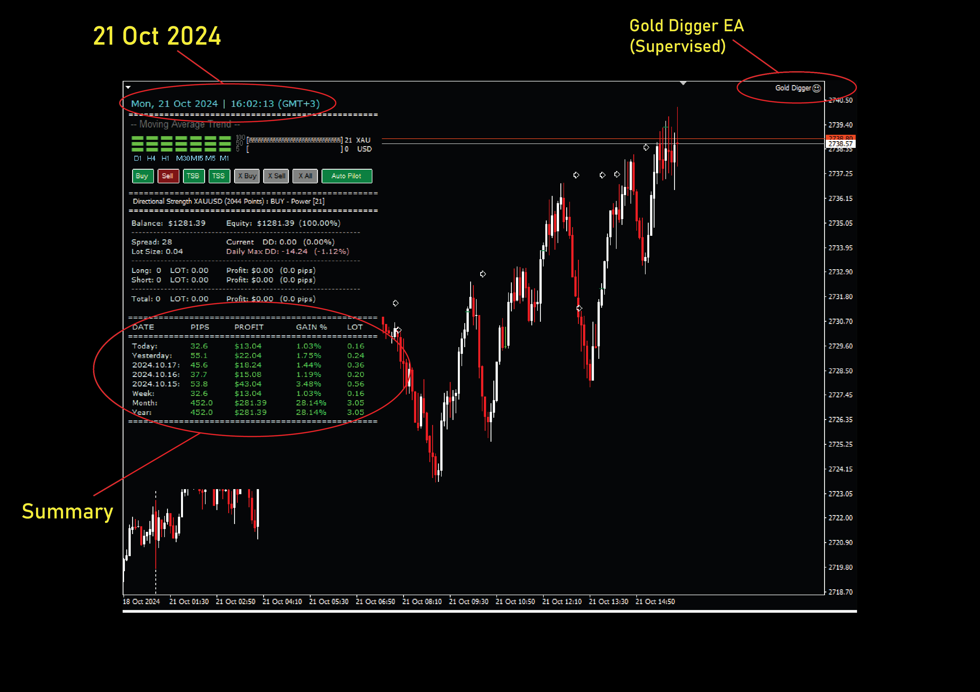Click the Total: 0 positions row
This screenshot has width=980, height=692.
coord(224,299)
